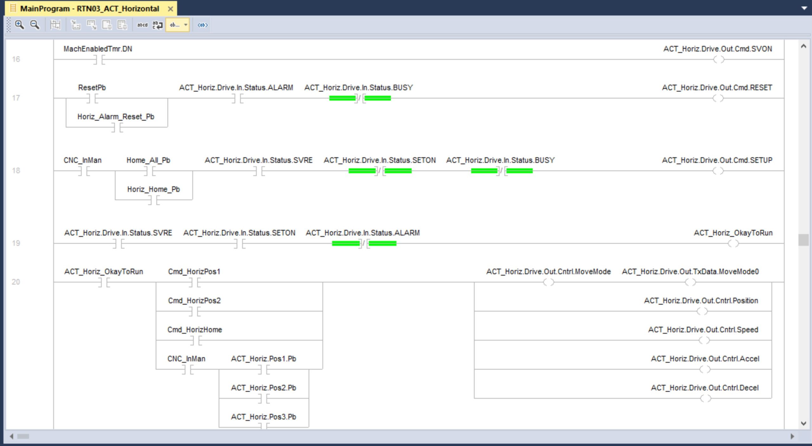
Task: Click the rung layout grid toolbar icon
Action: pos(55,25)
